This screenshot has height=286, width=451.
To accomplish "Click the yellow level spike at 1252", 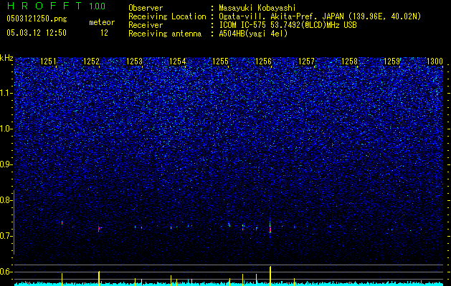I will pos(99,278).
